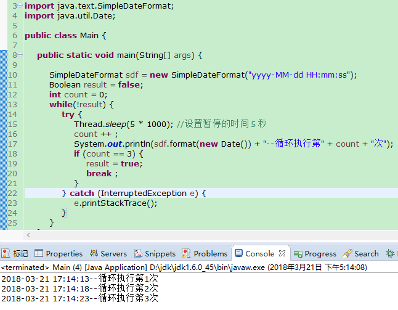Place cursor on the Thread.sleep line
398x310 pixels.
point(123,124)
